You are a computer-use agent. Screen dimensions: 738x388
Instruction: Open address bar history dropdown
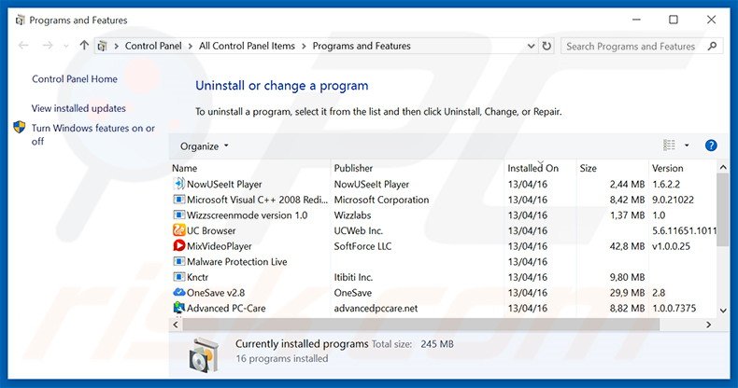pos(531,46)
